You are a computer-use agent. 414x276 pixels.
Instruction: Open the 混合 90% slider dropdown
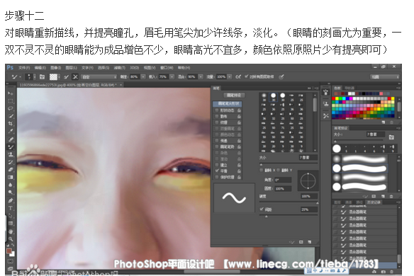coord(201,76)
